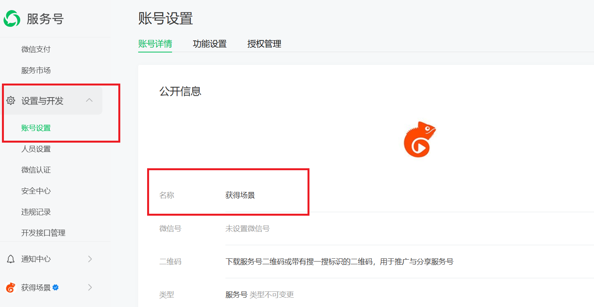This screenshot has width=594, height=307.
Task: Select the 账号详情 tab
Action: [155, 44]
